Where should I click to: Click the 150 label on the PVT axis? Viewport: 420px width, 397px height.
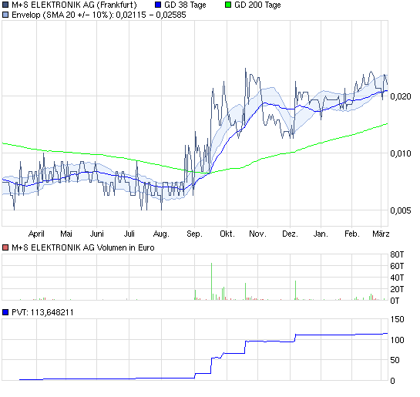[x=397, y=319]
